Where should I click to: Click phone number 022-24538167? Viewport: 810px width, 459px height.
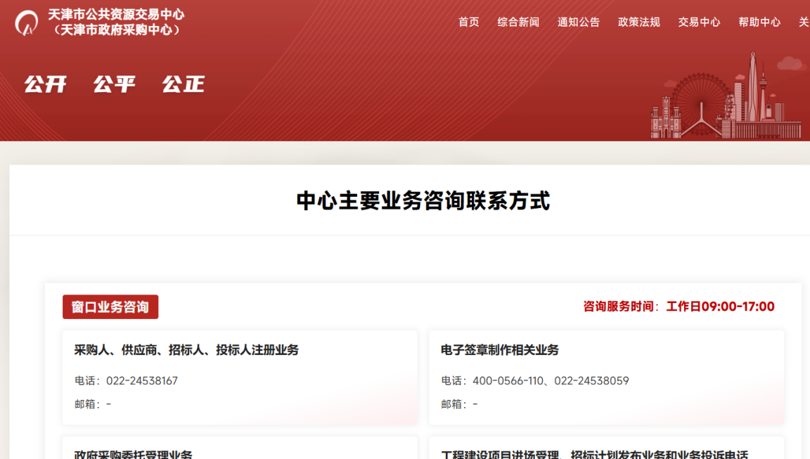[x=144, y=381]
